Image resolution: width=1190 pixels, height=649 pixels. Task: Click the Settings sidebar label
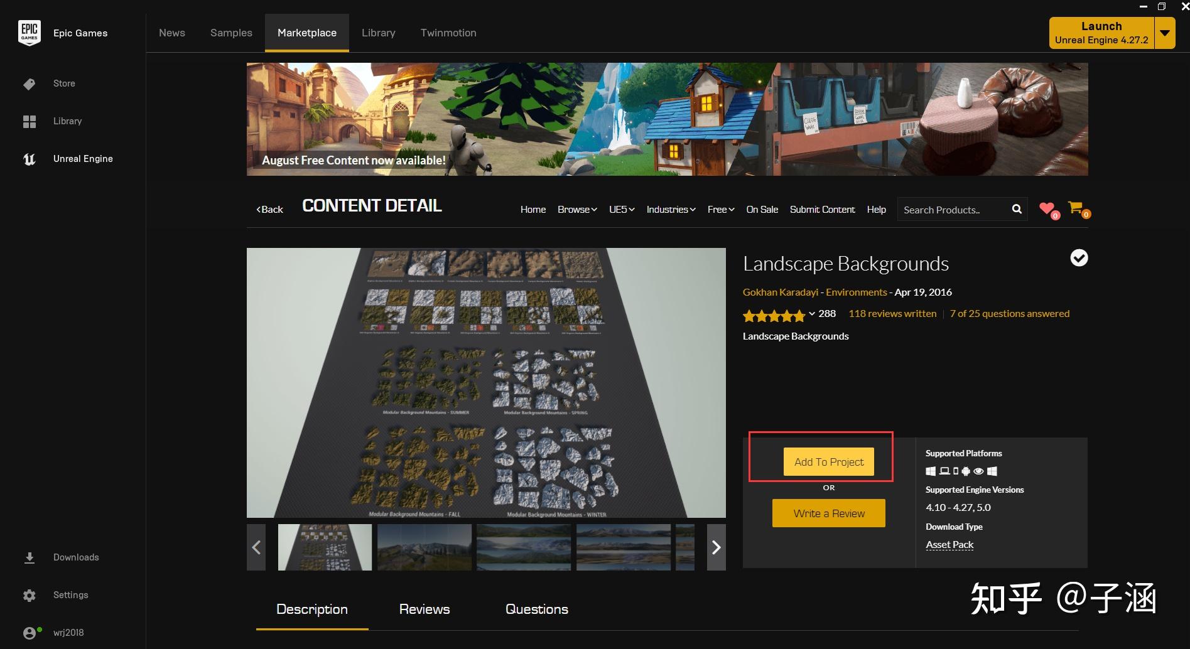pyautogui.click(x=70, y=595)
